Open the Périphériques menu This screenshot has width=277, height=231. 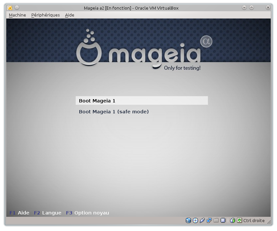click(45, 15)
